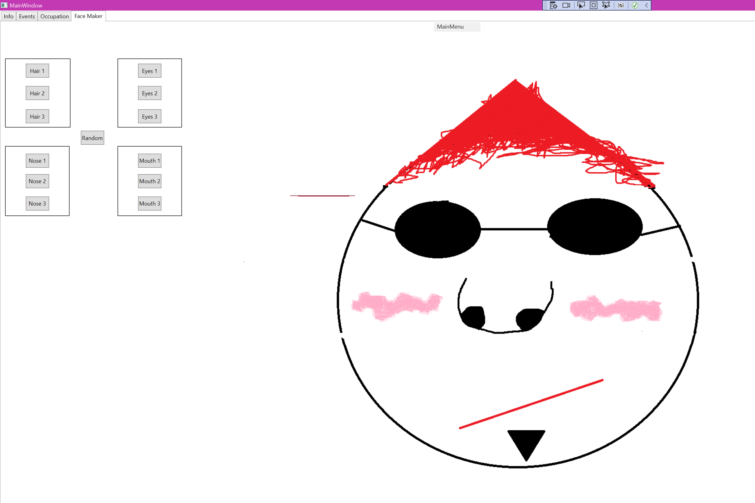Select Mouth 3 option

(149, 203)
